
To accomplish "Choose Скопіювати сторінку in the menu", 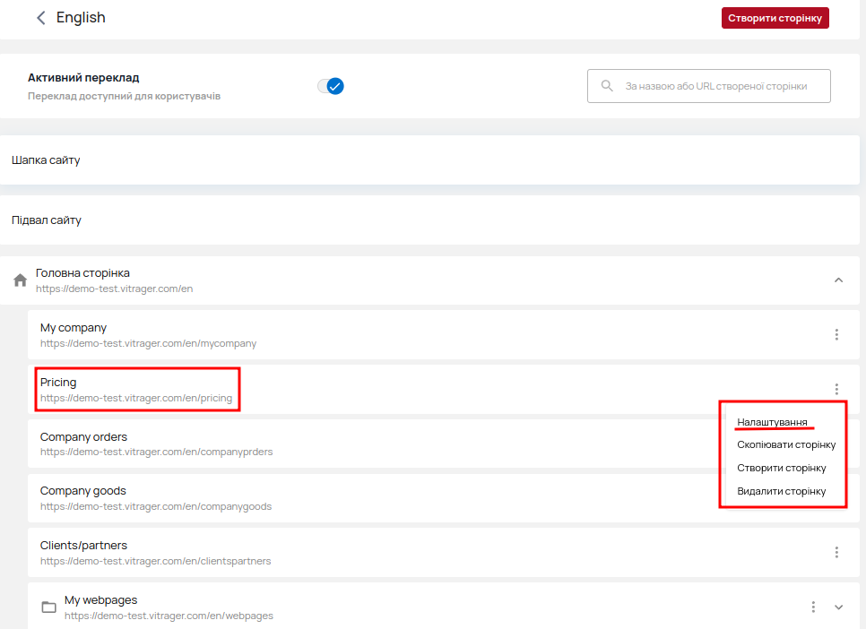I will pos(785,444).
